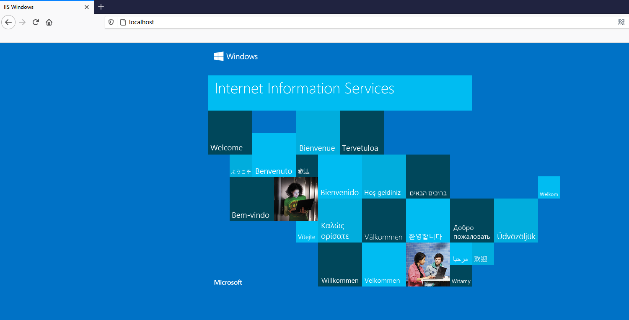Reload the localhost page
The height and width of the screenshot is (320, 629).
point(36,22)
